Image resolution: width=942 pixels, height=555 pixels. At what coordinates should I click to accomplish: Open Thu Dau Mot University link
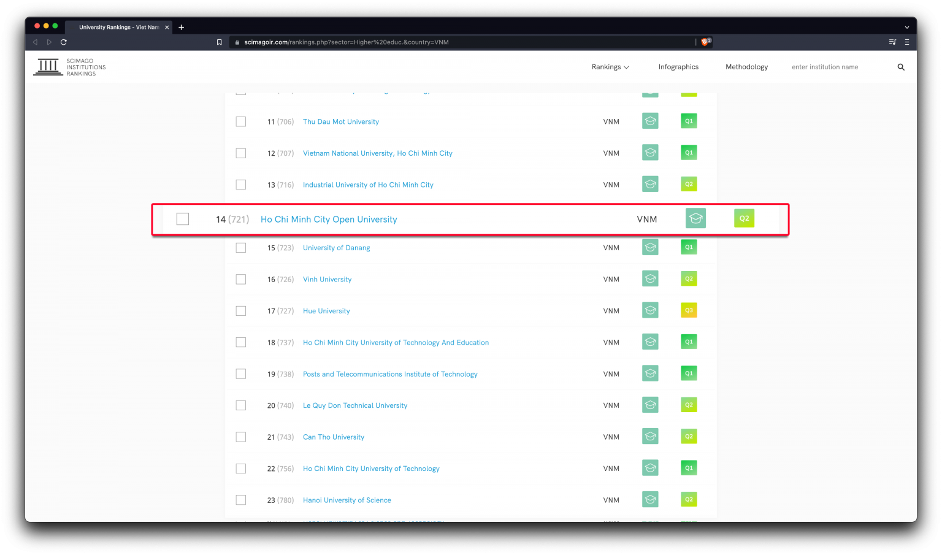point(341,121)
